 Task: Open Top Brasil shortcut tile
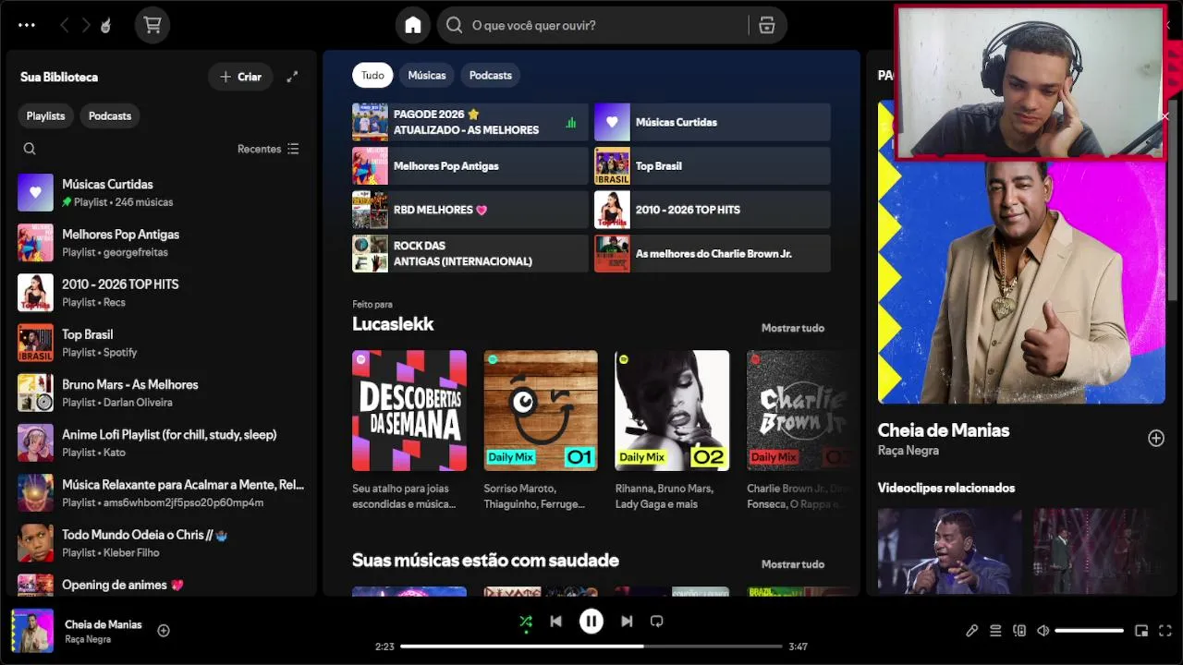coord(712,166)
